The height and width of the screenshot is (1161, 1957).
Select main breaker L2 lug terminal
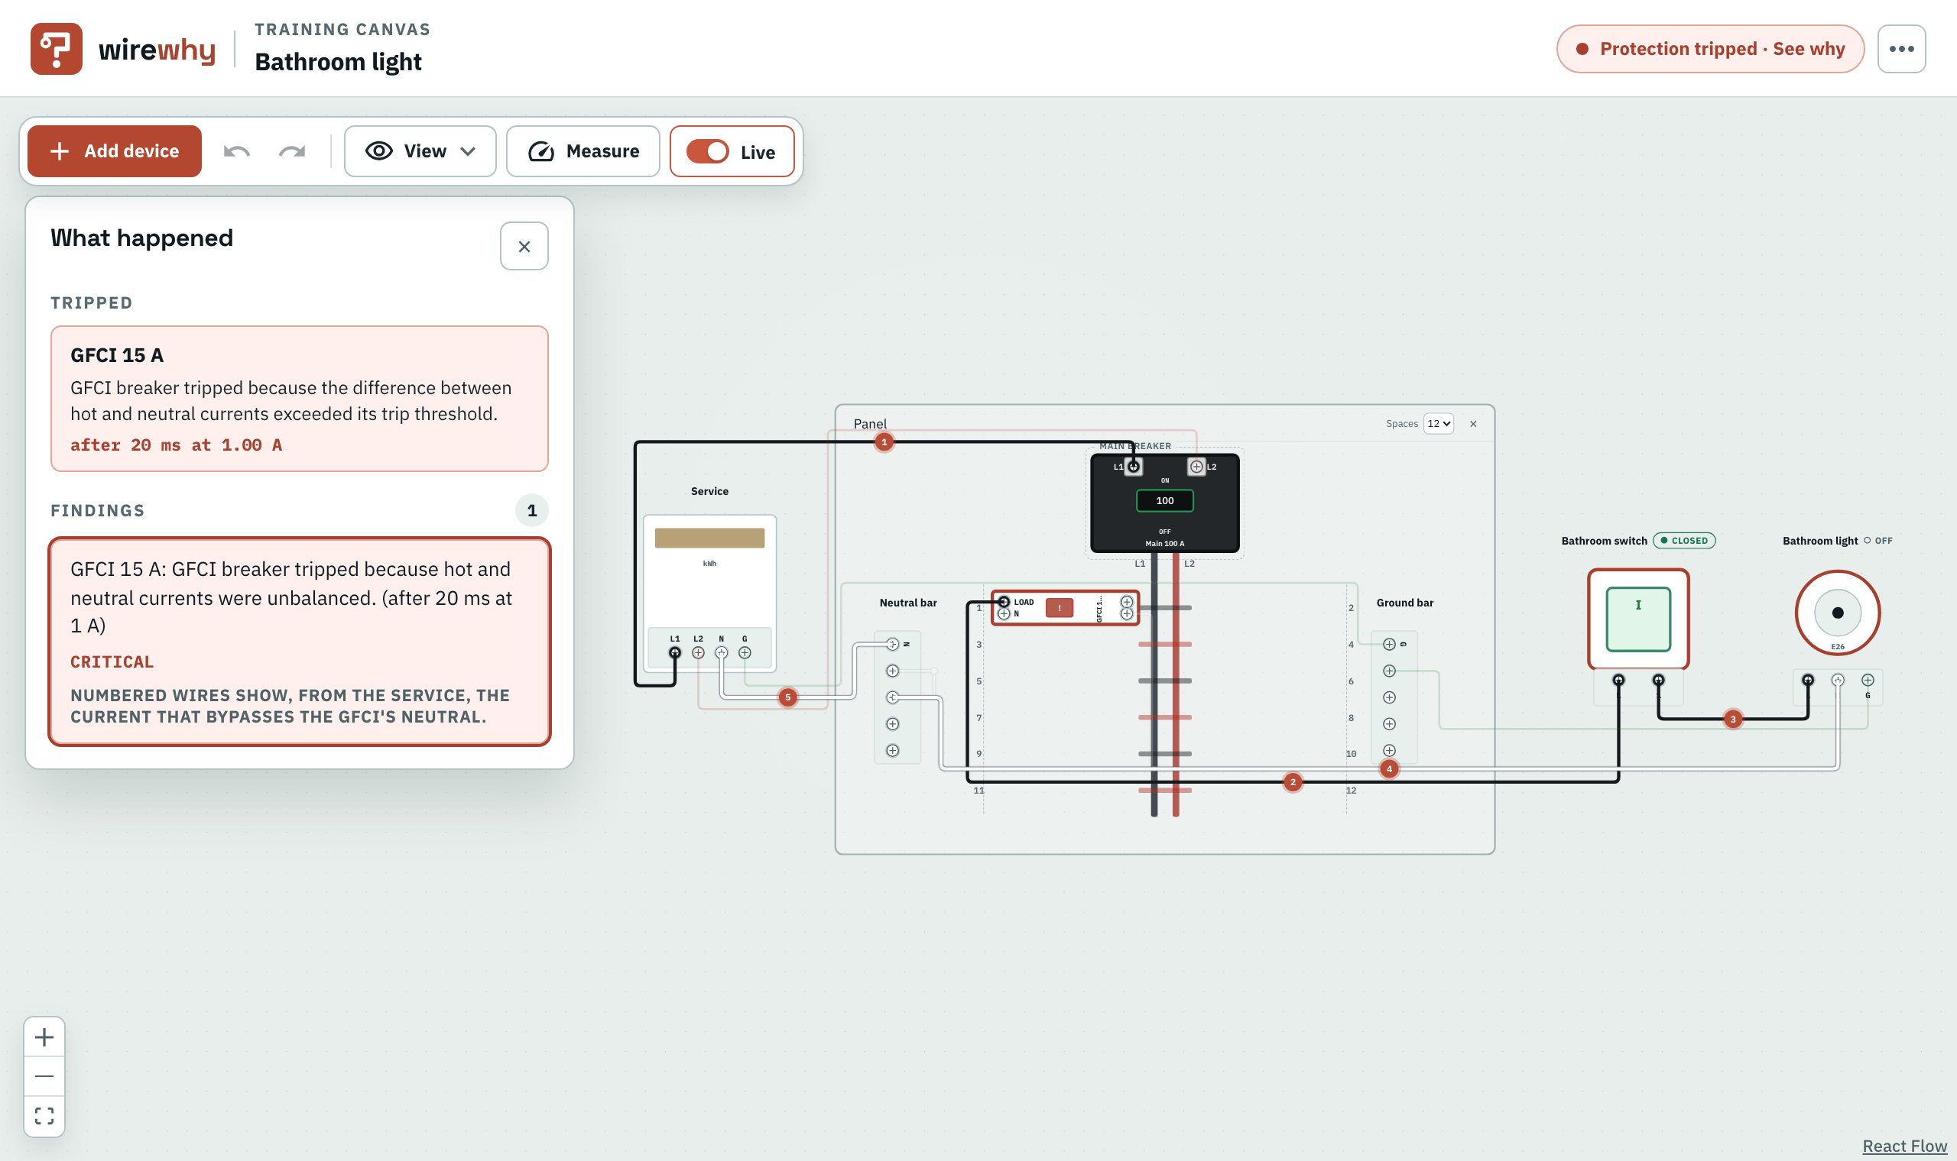coord(1196,466)
